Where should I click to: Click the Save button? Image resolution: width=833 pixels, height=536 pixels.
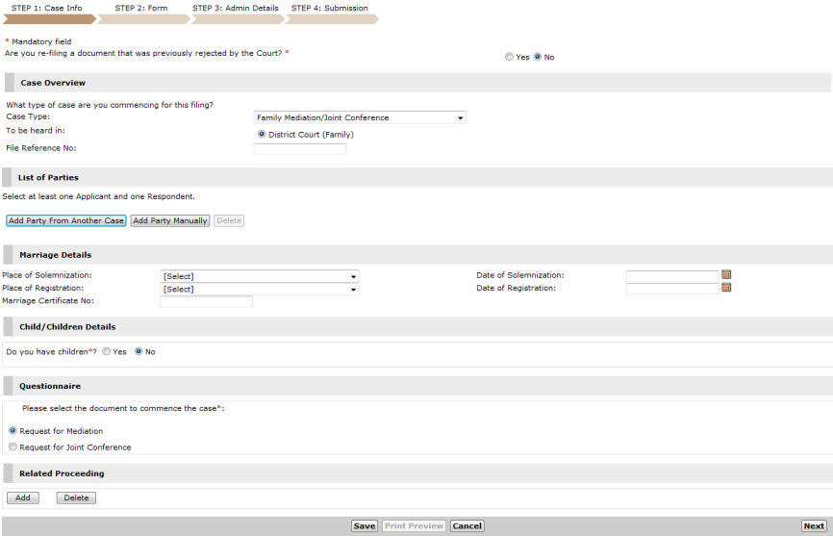click(364, 526)
